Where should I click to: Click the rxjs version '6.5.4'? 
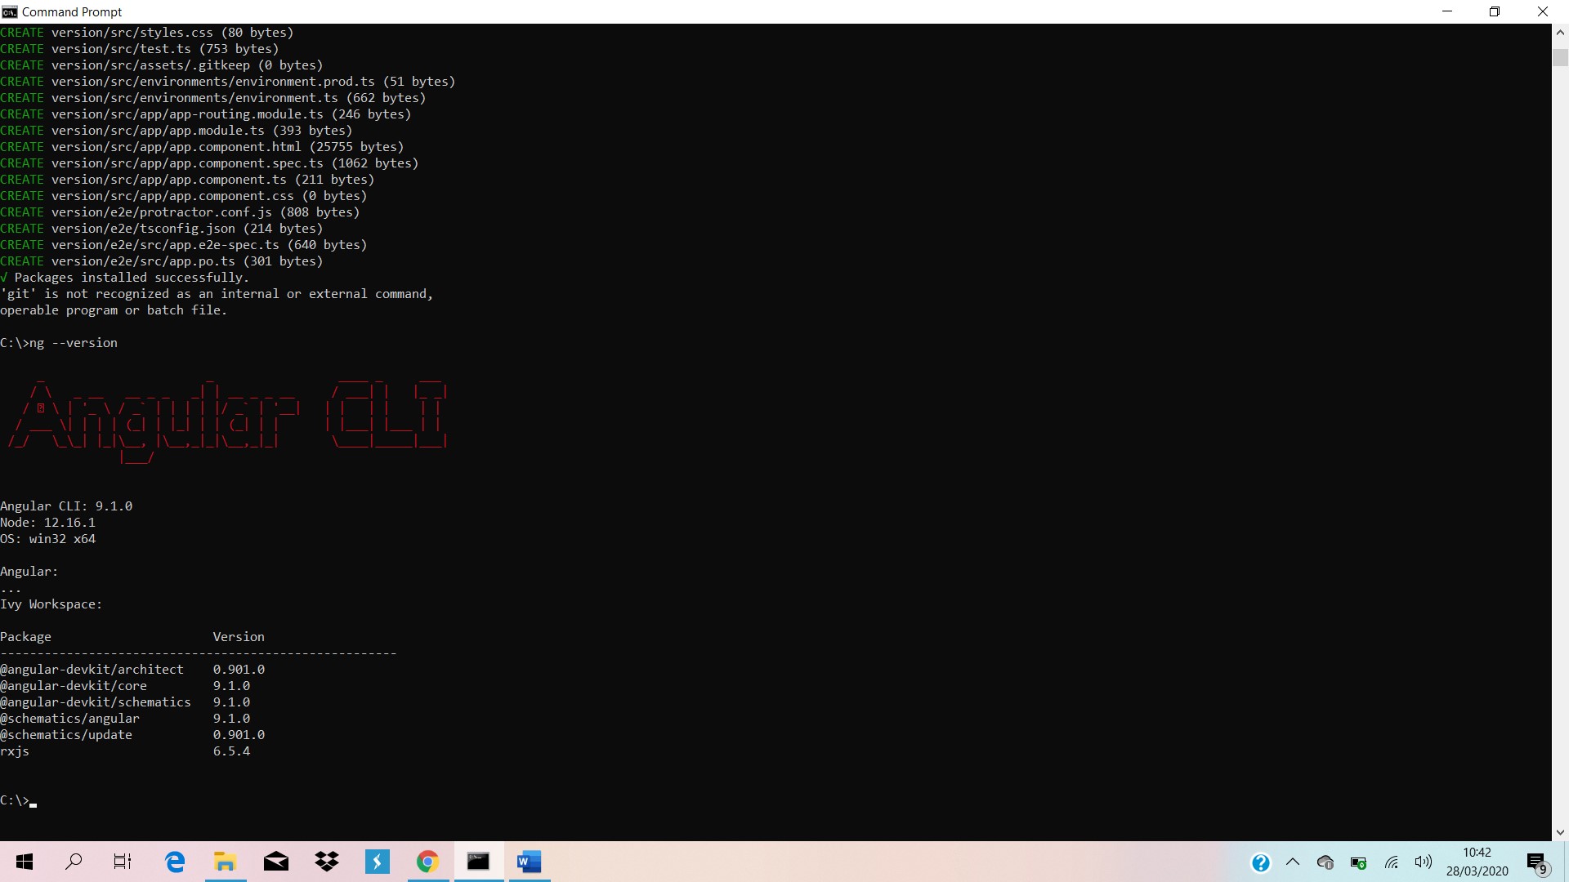[x=231, y=751]
